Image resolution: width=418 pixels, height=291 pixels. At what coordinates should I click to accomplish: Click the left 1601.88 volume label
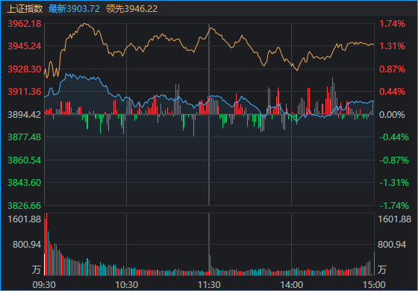click(25, 219)
